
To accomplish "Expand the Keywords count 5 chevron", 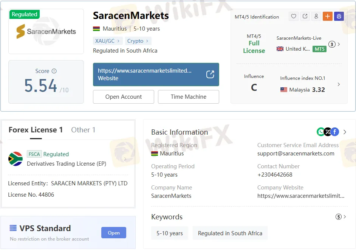I will [345, 217].
